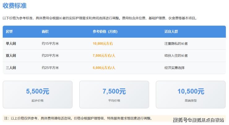Viewport: 229px width, 125px height.
Task: Click the 面积 column header
Action: [x=45, y=31]
